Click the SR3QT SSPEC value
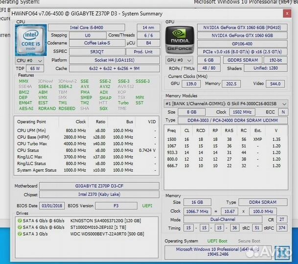 (97, 52)
